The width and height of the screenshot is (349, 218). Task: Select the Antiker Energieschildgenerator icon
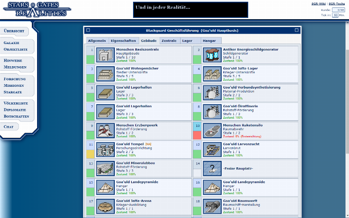click(x=211, y=55)
